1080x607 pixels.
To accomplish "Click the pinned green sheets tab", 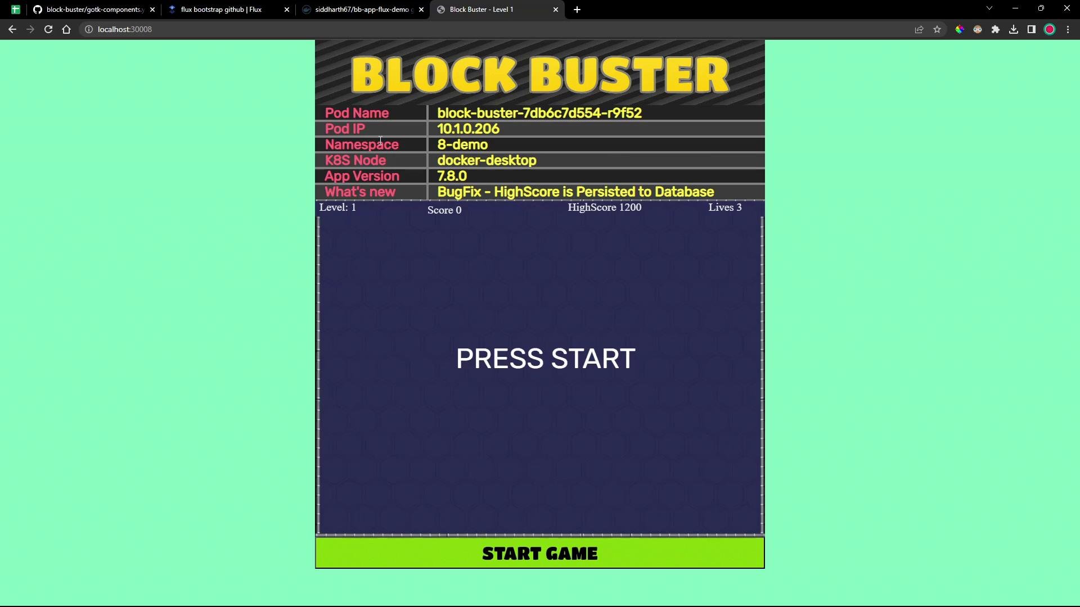I will tap(16, 10).
